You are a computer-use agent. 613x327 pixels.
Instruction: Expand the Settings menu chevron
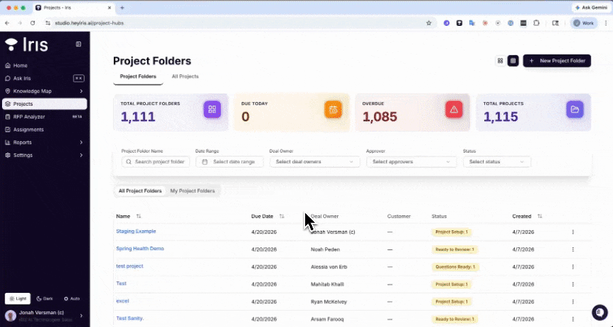[x=81, y=155]
